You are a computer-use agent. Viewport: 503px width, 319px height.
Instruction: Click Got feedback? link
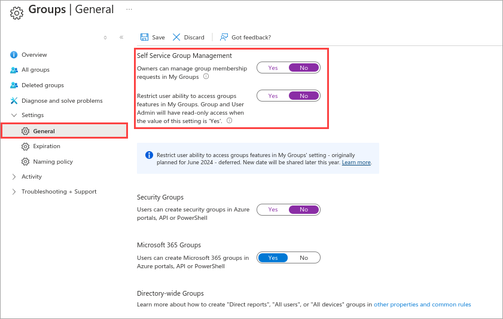point(251,38)
